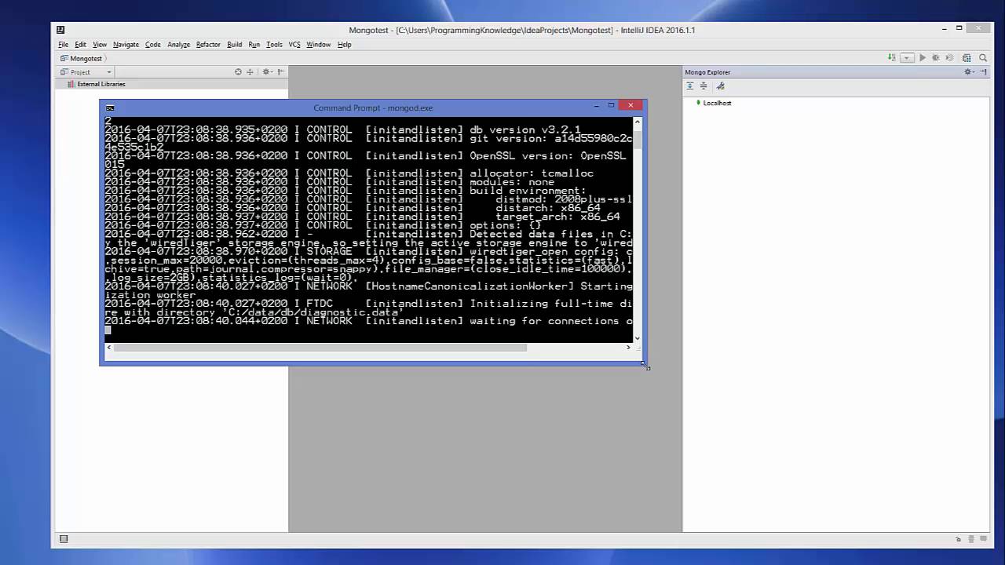This screenshot has height=565, width=1005.
Task: Open the Help menu
Action: (344, 45)
